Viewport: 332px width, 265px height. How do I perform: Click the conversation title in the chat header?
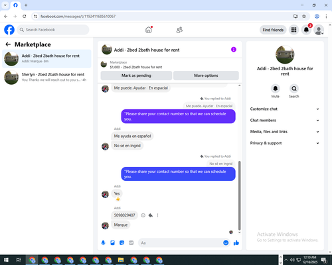pos(147,50)
